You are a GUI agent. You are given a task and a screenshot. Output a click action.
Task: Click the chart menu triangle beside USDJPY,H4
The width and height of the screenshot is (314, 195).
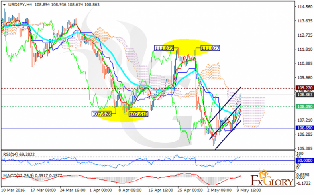click(x=4, y=4)
